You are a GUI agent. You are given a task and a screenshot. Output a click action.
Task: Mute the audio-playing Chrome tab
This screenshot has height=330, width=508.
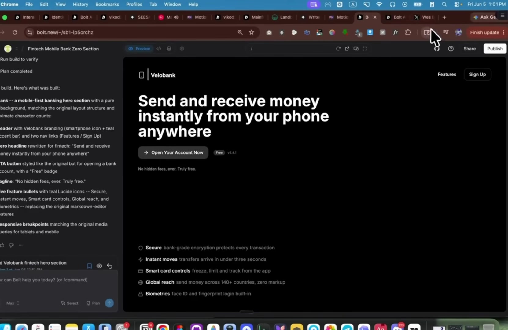tap(176, 17)
